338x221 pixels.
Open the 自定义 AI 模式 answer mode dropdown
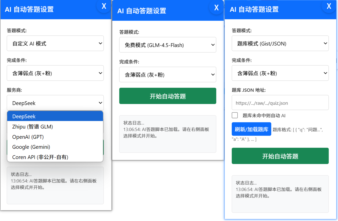click(x=55, y=43)
